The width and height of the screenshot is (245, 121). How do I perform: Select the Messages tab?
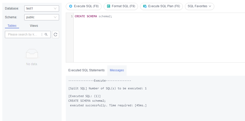pos(117,70)
